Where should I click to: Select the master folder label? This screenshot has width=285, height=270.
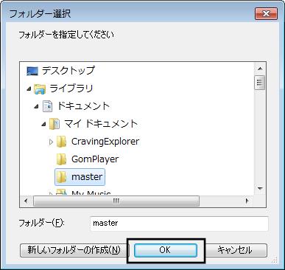(87, 177)
